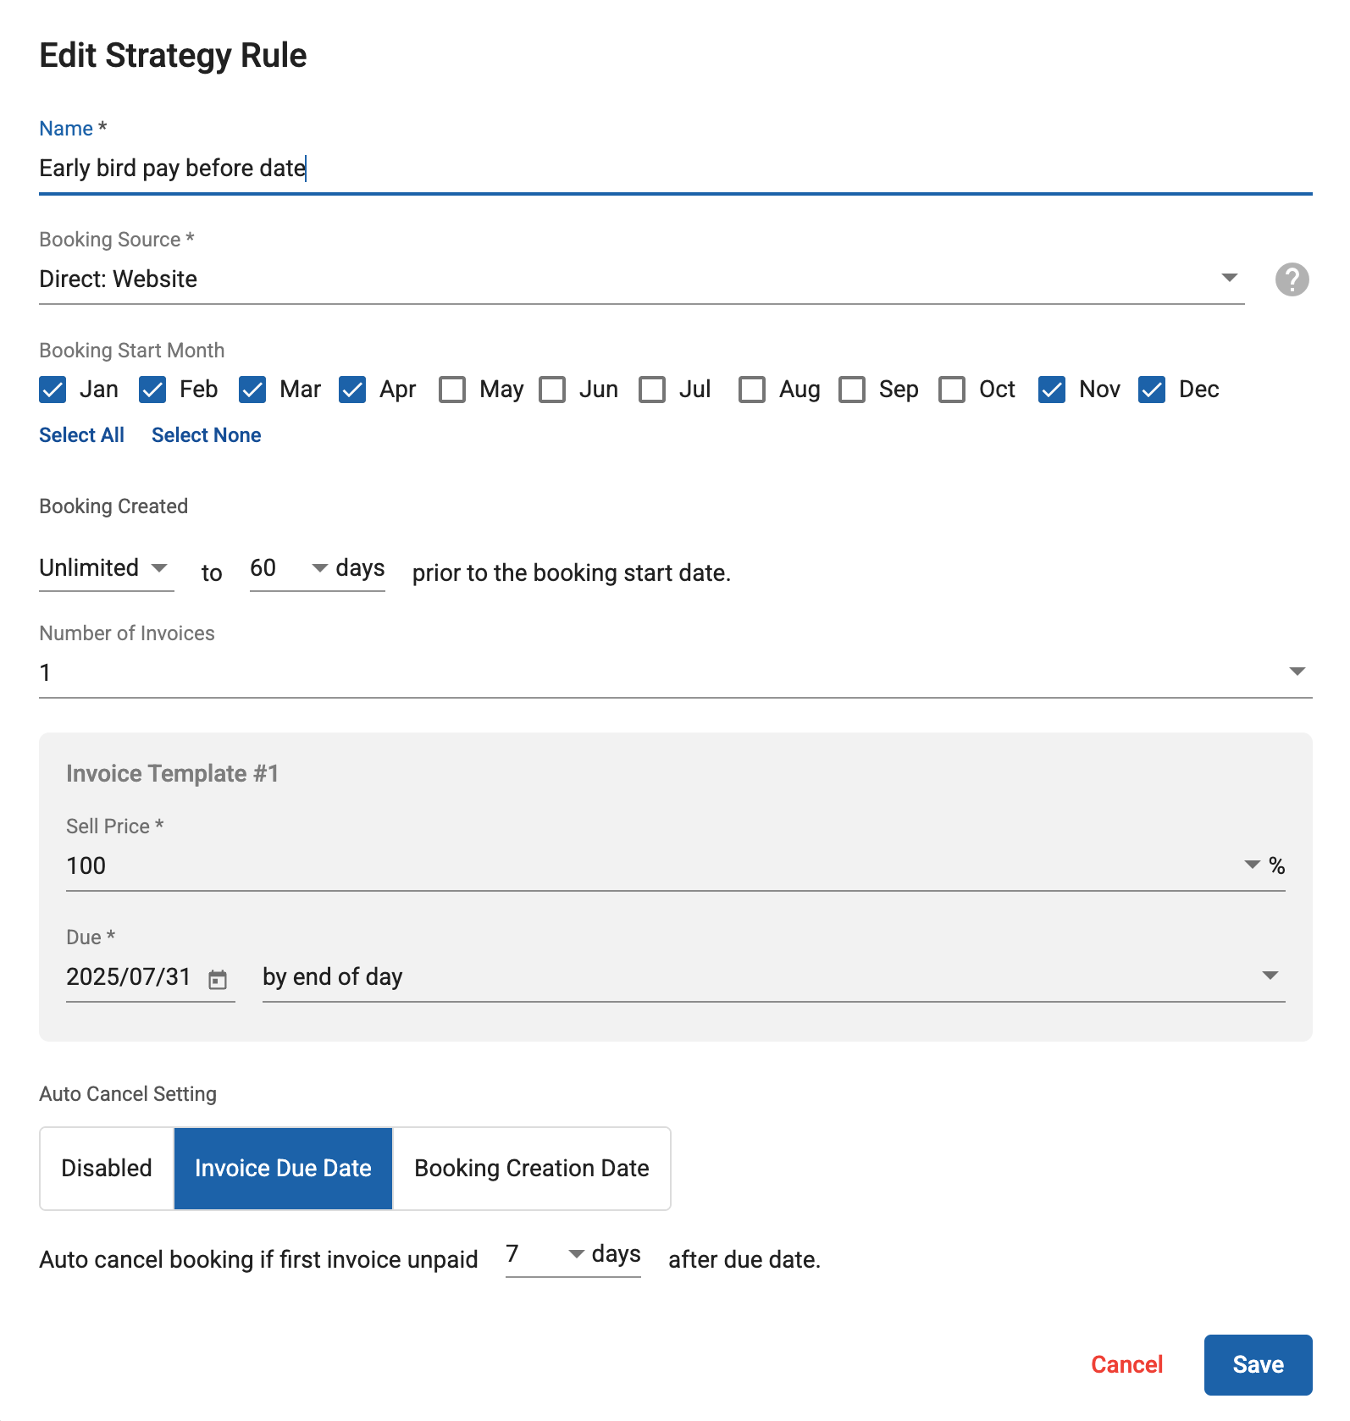This screenshot has width=1350, height=1421.
Task: Enable the May month checkbox
Action: pos(452,390)
